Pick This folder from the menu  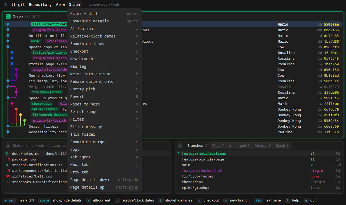coord(104,134)
